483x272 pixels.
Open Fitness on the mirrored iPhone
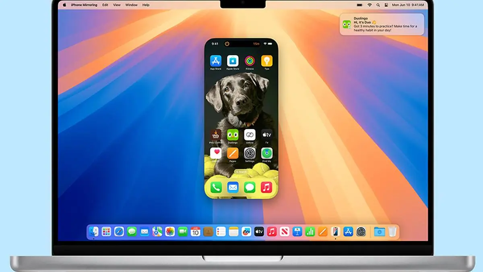250,61
